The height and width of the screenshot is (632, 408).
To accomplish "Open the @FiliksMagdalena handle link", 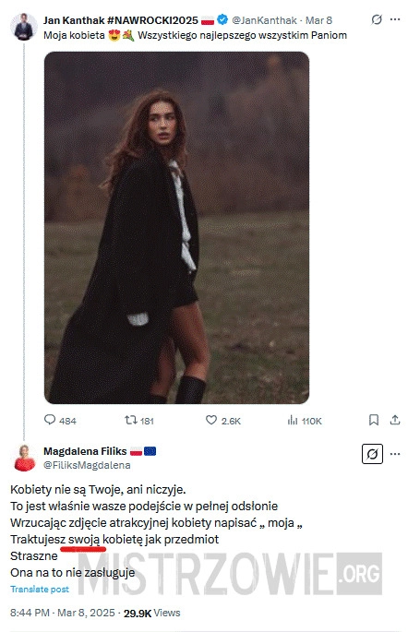I will click(87, 465).
